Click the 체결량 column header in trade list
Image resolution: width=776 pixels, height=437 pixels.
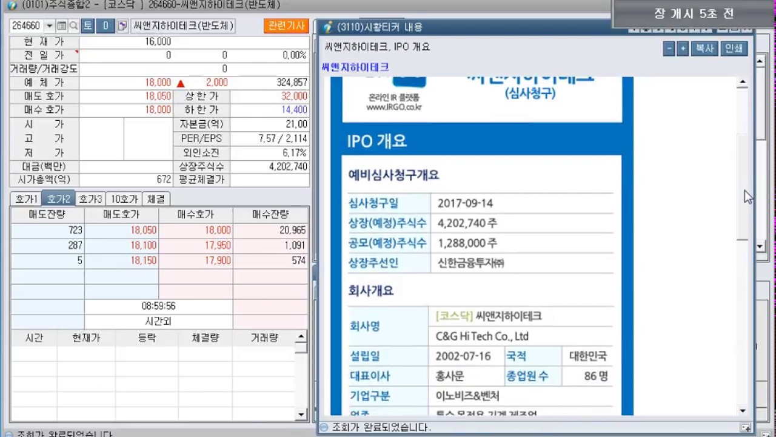click(205, 338)
